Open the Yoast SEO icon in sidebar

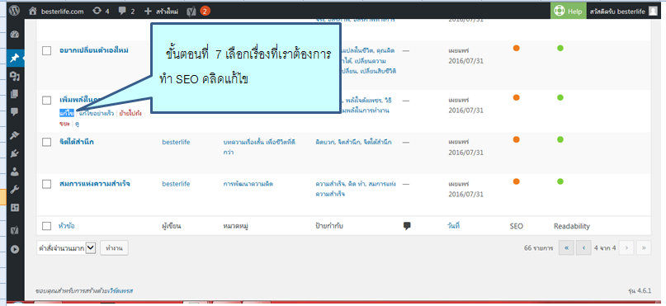[15, 230]
